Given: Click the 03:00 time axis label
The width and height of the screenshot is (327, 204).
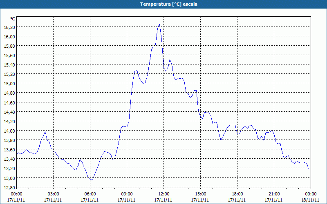Looking at the screenshot, I should 53,194.
